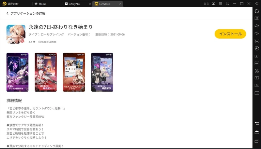Click the NetEase Games developer name

click(x=47, y=42)
